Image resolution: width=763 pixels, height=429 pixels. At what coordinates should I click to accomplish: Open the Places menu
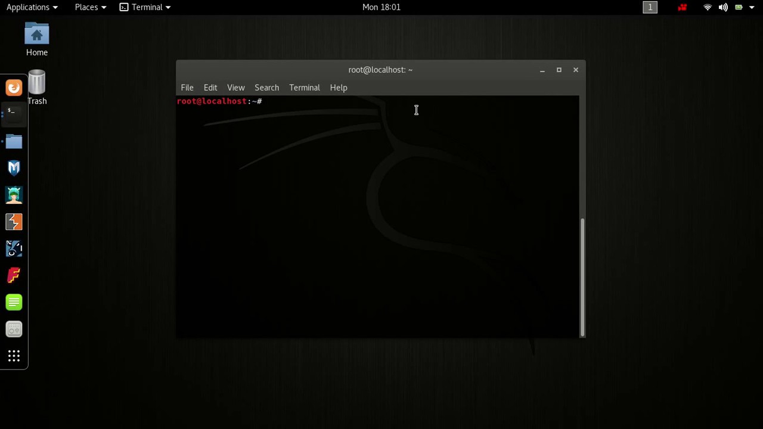coord(90,7)
